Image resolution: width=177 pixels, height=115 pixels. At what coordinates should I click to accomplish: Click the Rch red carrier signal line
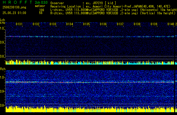(90, 82)
